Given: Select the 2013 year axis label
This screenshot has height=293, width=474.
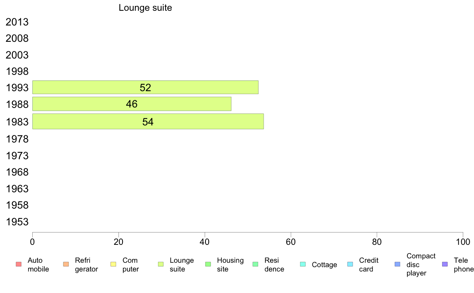Looking at the screenshot, I should coord(17,22).
